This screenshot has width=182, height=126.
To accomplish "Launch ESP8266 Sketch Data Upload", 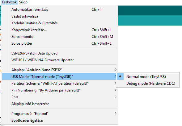I will coord(59,53).
